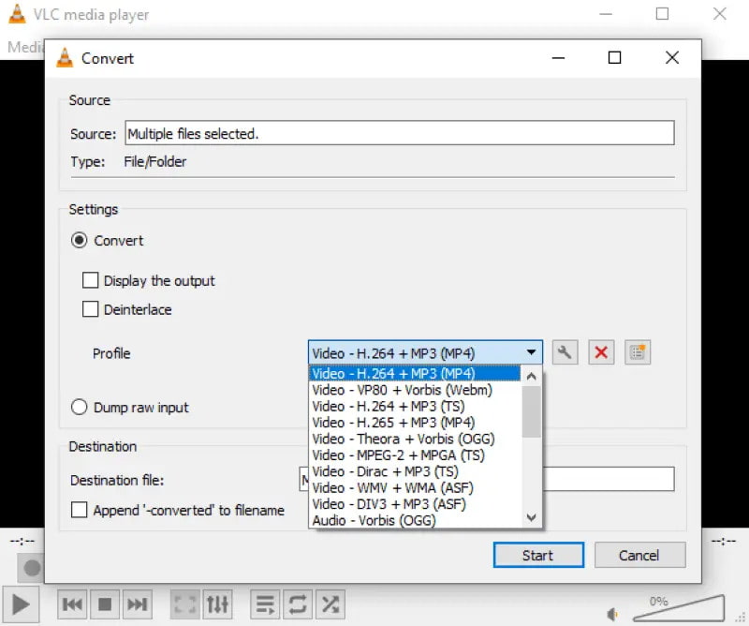Screen dimensions: 749x626
Task: Check Append '-converted' to filename
Action: coord(80,510)
